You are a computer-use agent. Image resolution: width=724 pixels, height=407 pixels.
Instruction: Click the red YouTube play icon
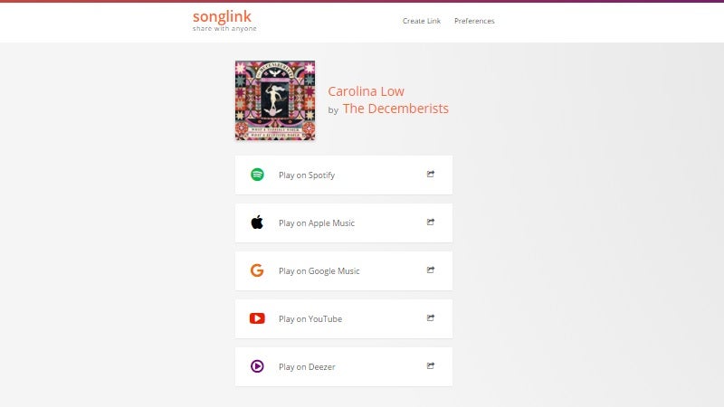coord(257,318)
